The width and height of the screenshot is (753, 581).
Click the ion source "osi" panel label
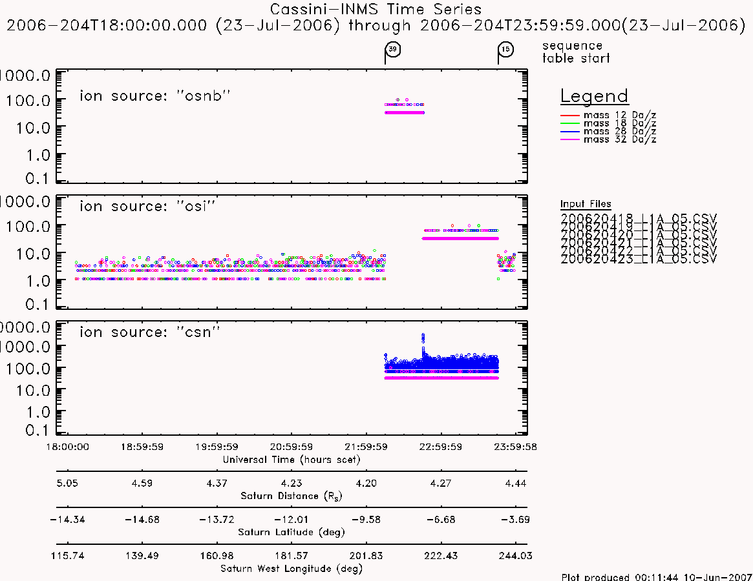coord(147,207)
